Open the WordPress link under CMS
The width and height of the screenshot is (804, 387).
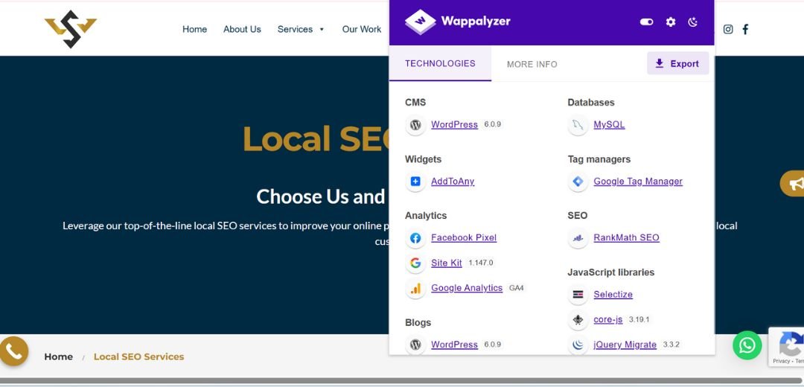tap(454, 124)
